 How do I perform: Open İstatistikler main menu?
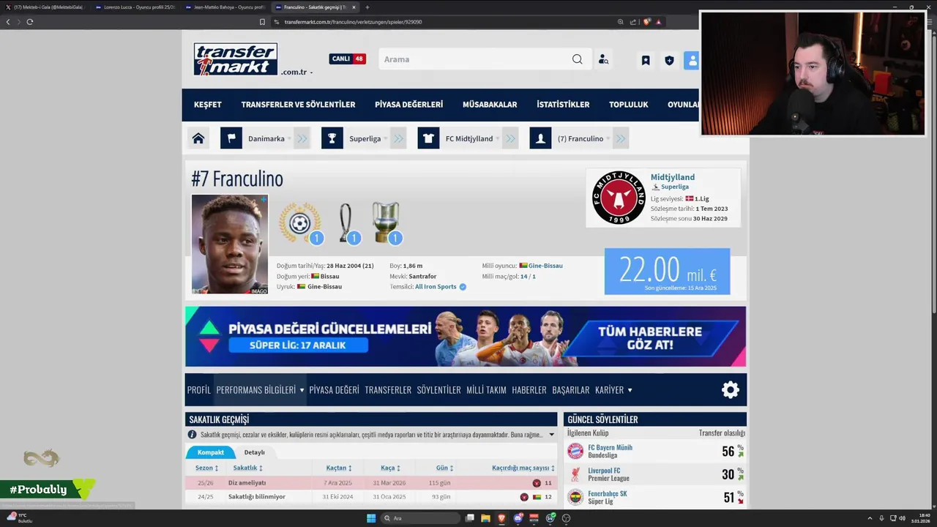point(563,105)
